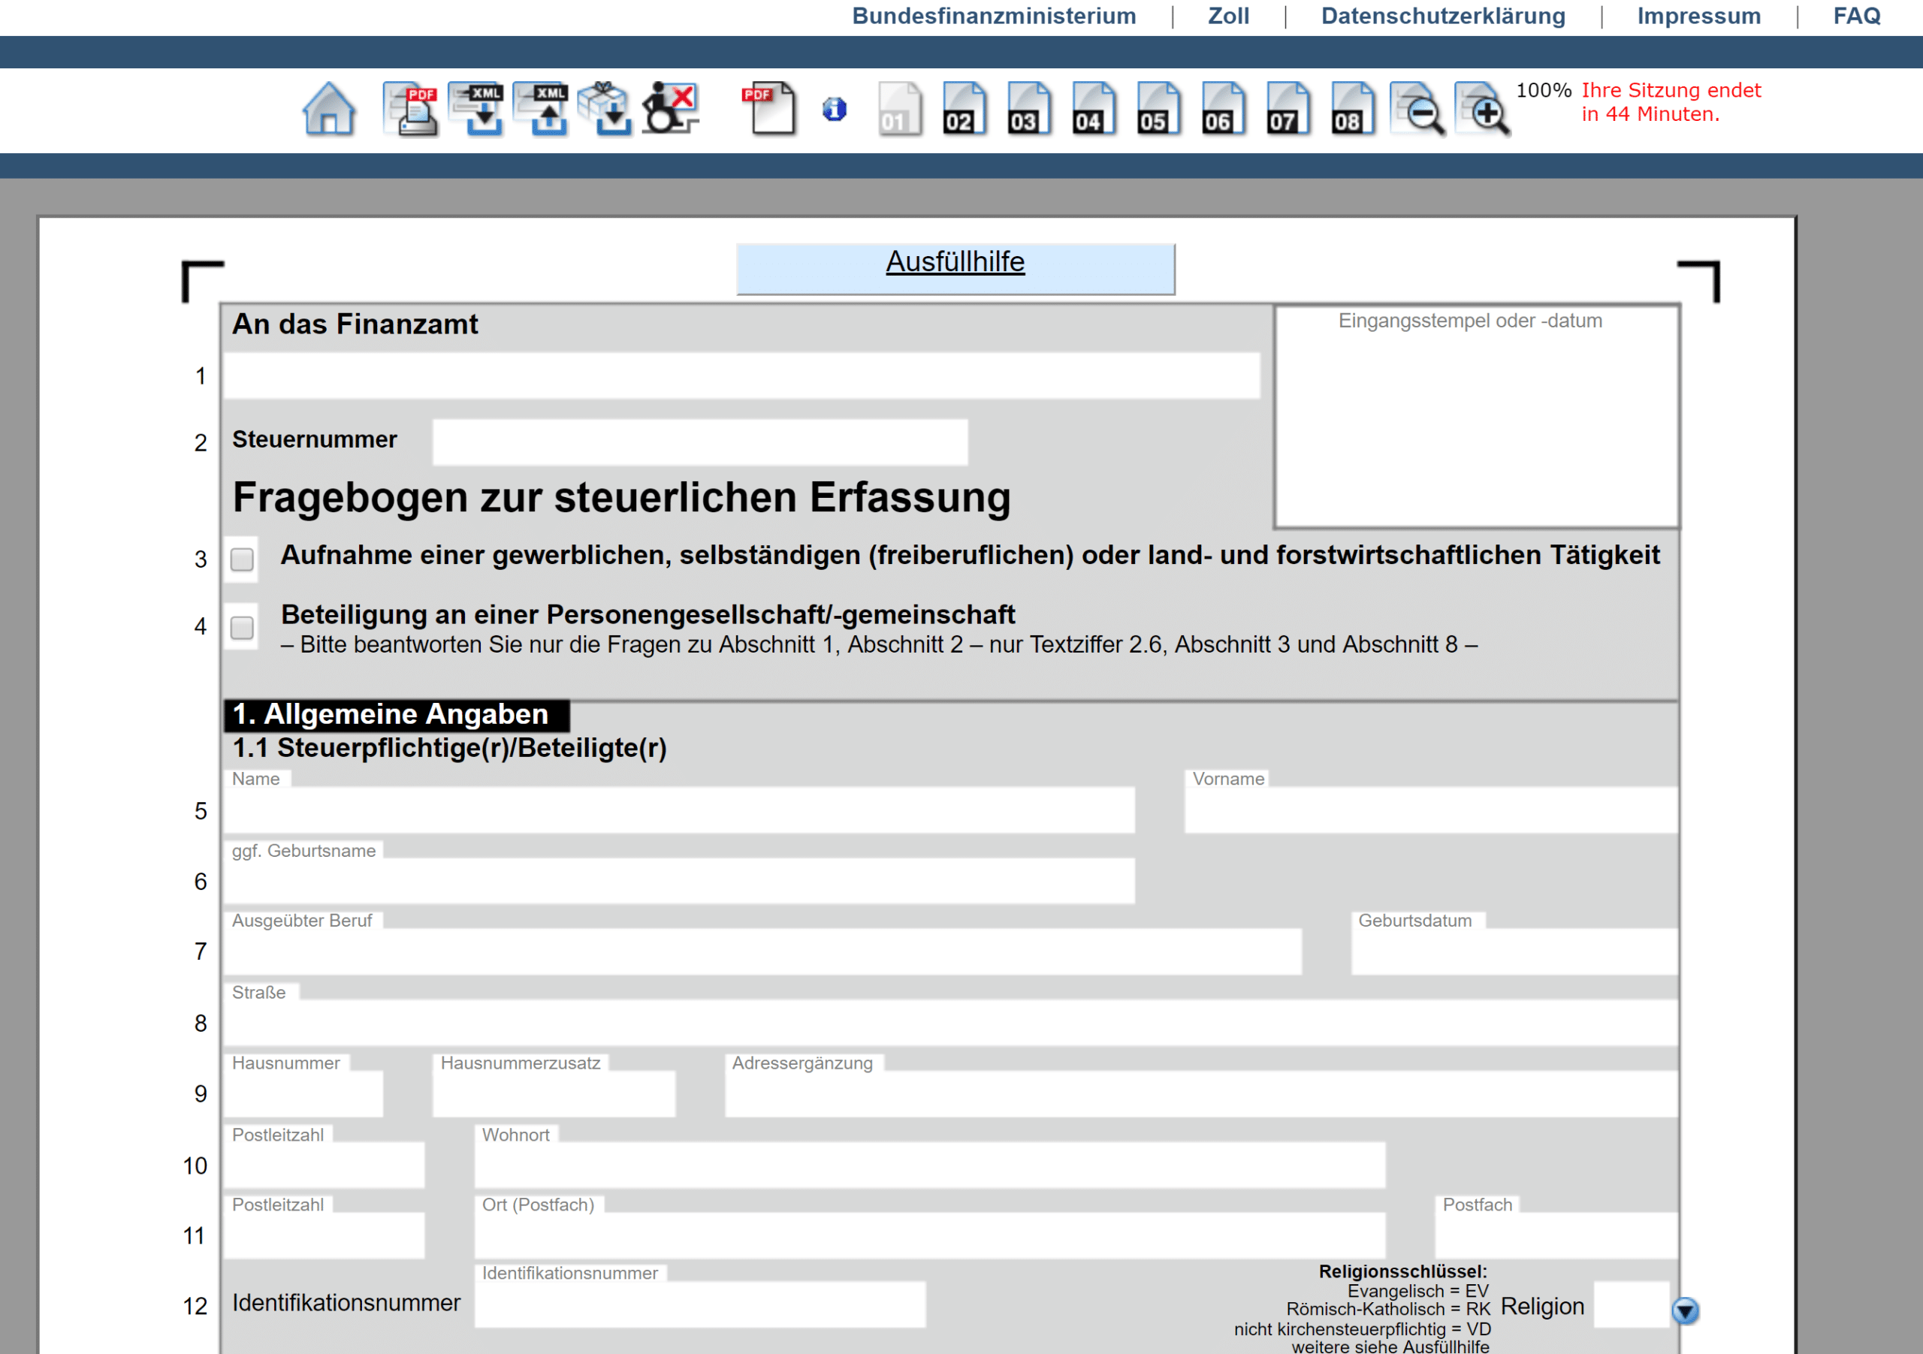Click the Name input field

pyautogui.click(x=679, y=810)
